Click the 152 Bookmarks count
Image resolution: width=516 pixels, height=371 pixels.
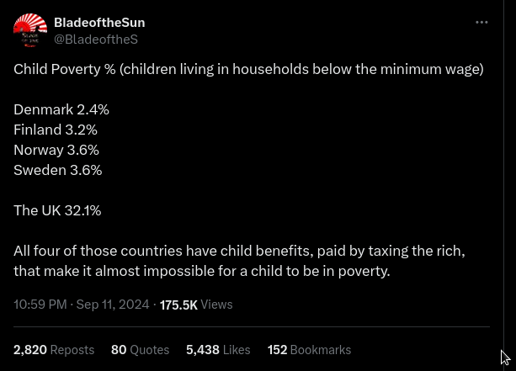tap(309, 349)
